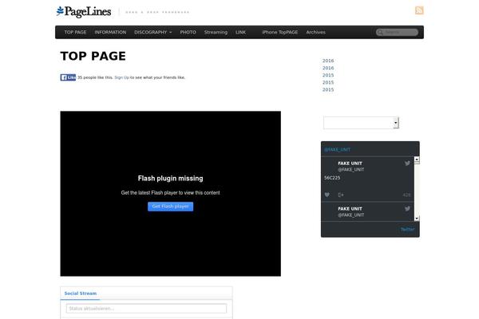This screenshot has height=319, width=479.
Task: Click the Twitter widget scrollbar down arrow
Action: (x=417, y=219)
